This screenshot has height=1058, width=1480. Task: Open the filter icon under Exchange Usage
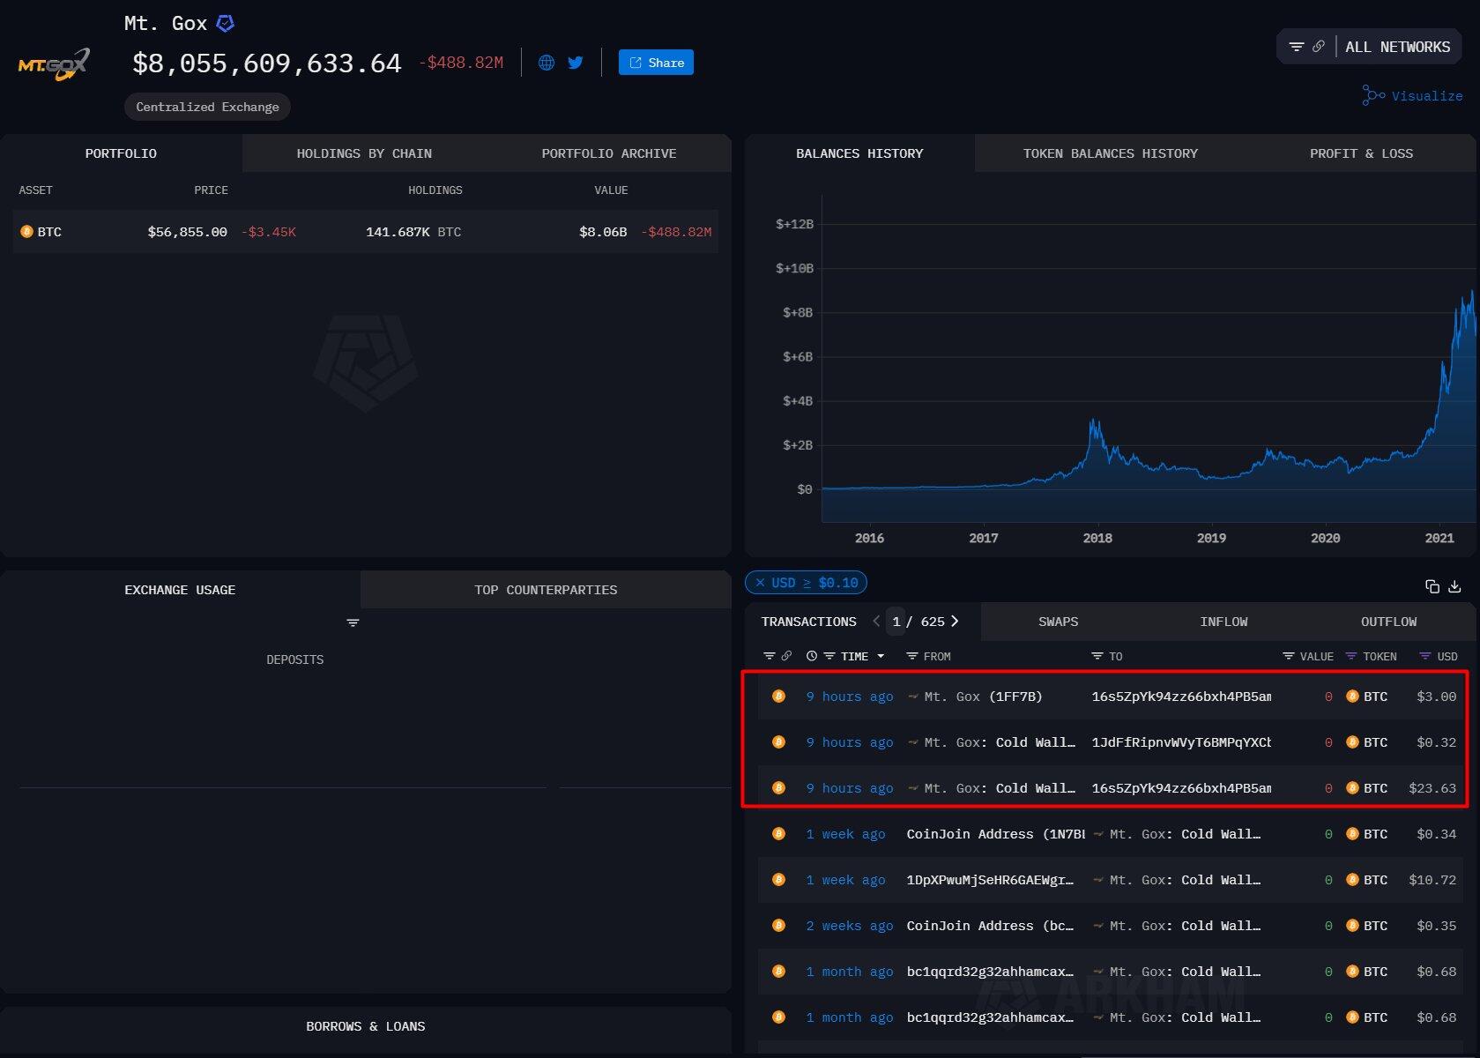[x=353, y=622]
